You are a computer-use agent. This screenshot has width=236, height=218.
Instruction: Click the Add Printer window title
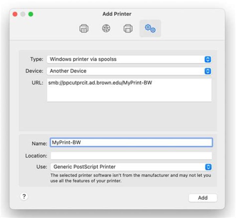[118, 14]
